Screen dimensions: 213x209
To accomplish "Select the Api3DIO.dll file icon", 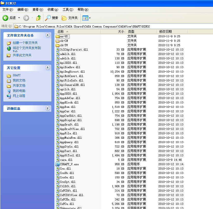I will pyautogui.click(x=58, y=63).
